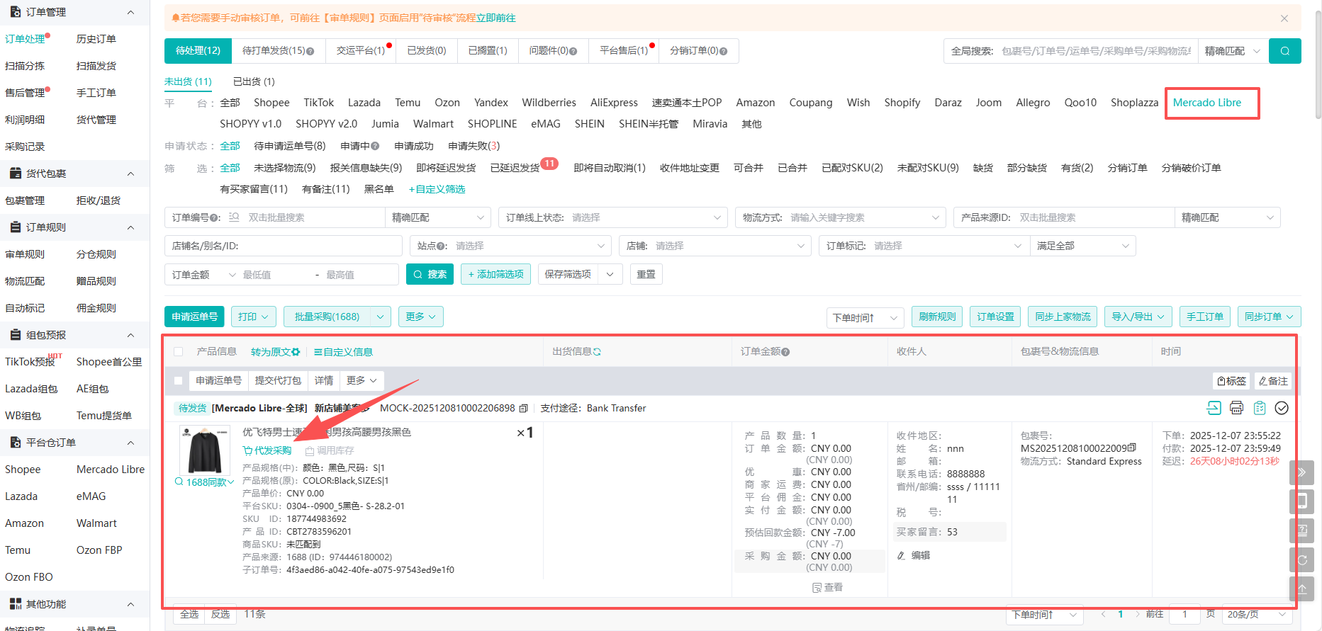Click the 添加筛选项 button

coord(495,275)
